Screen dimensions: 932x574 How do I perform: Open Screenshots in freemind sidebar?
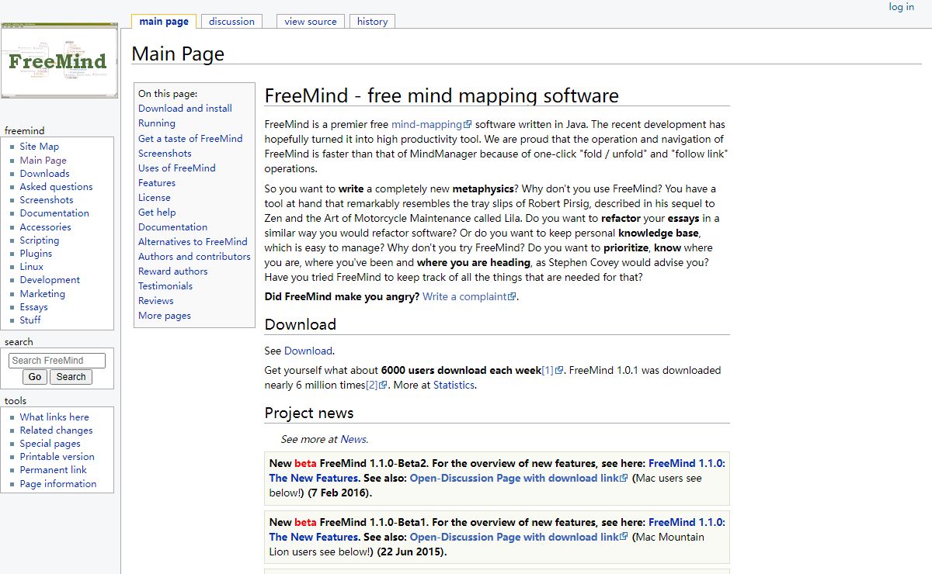[x=47, y=200]
